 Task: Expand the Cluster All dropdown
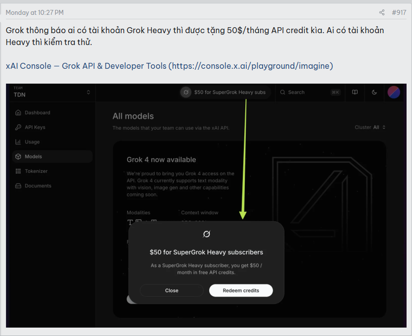370,127
